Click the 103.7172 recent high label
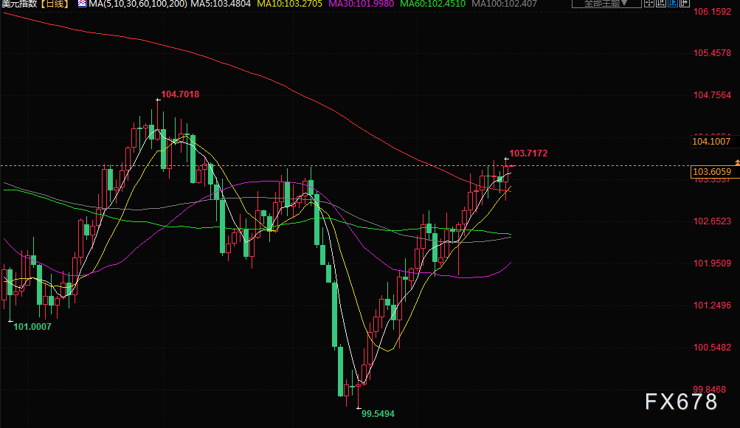 [528, 153]
